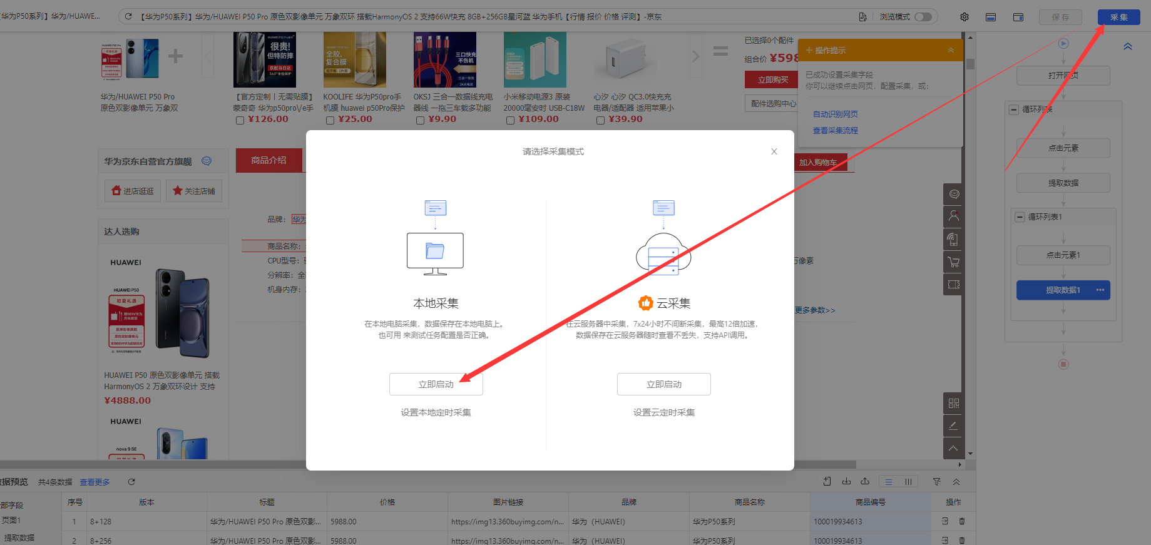Screen dimensions: 1151x545
Task: Click the coupon ticket icon in the side toolbar
Action: pos(954,284)
